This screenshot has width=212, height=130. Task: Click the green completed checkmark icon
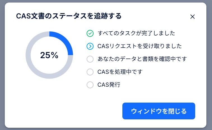(90, 33)
